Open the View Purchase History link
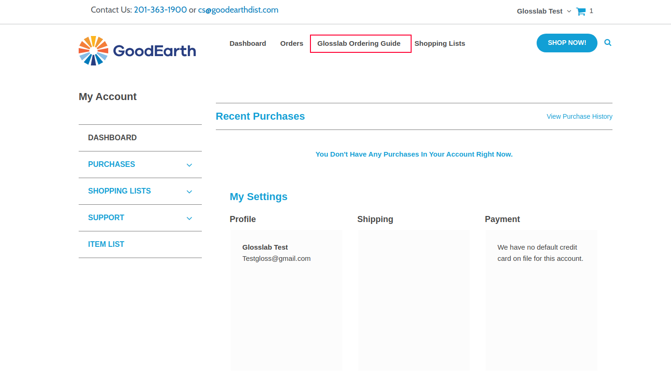Image resolution: width=671 pixels, height=381 pixels. (x=579, y=116)
